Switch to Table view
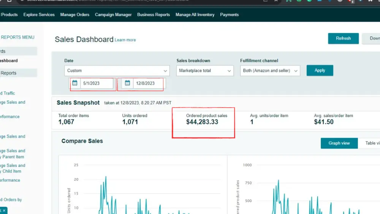 point(370,143)
